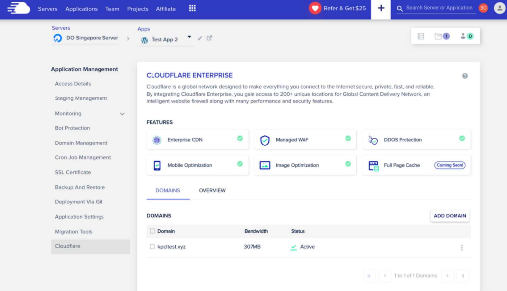Open the Applications menu
Image resolution: width=507 pixels, height=291 pixels.
[82, 9]
